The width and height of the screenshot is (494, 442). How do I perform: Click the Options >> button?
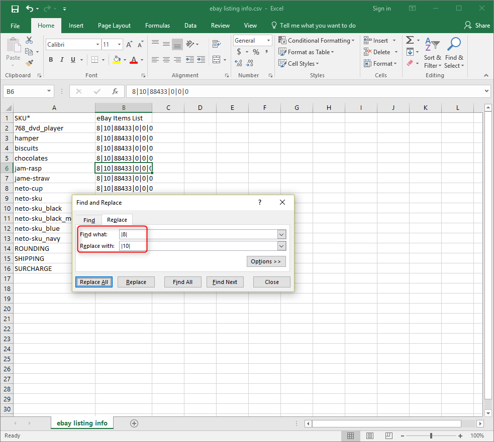click(266, 261)
